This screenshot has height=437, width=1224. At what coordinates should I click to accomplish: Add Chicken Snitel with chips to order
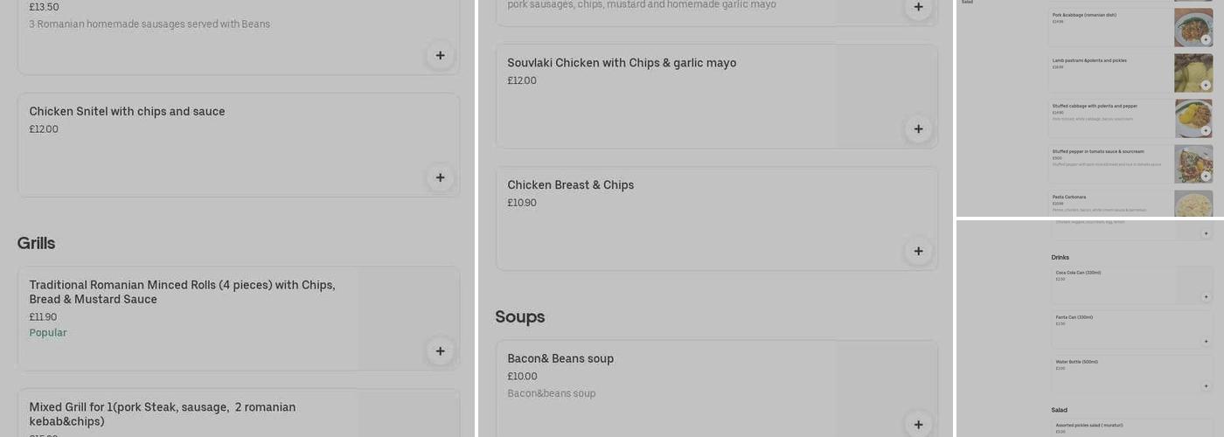(x=440, y=177)
